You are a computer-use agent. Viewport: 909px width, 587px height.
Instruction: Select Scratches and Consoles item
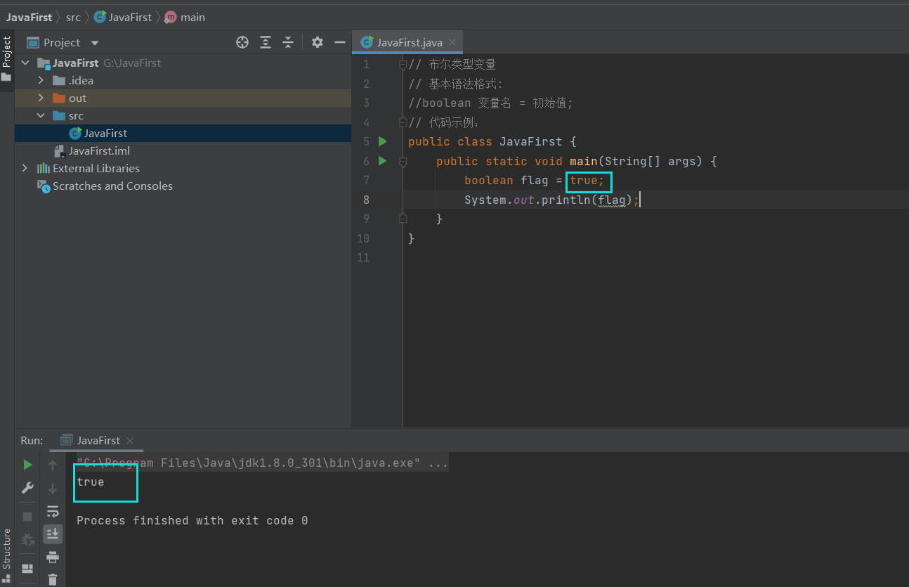[x=112, y=186]
